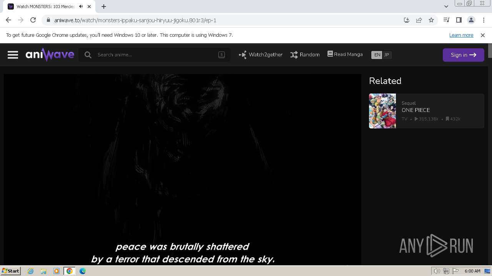Click the 6:00 AM taskbar clock

click(x=472, y=271)
